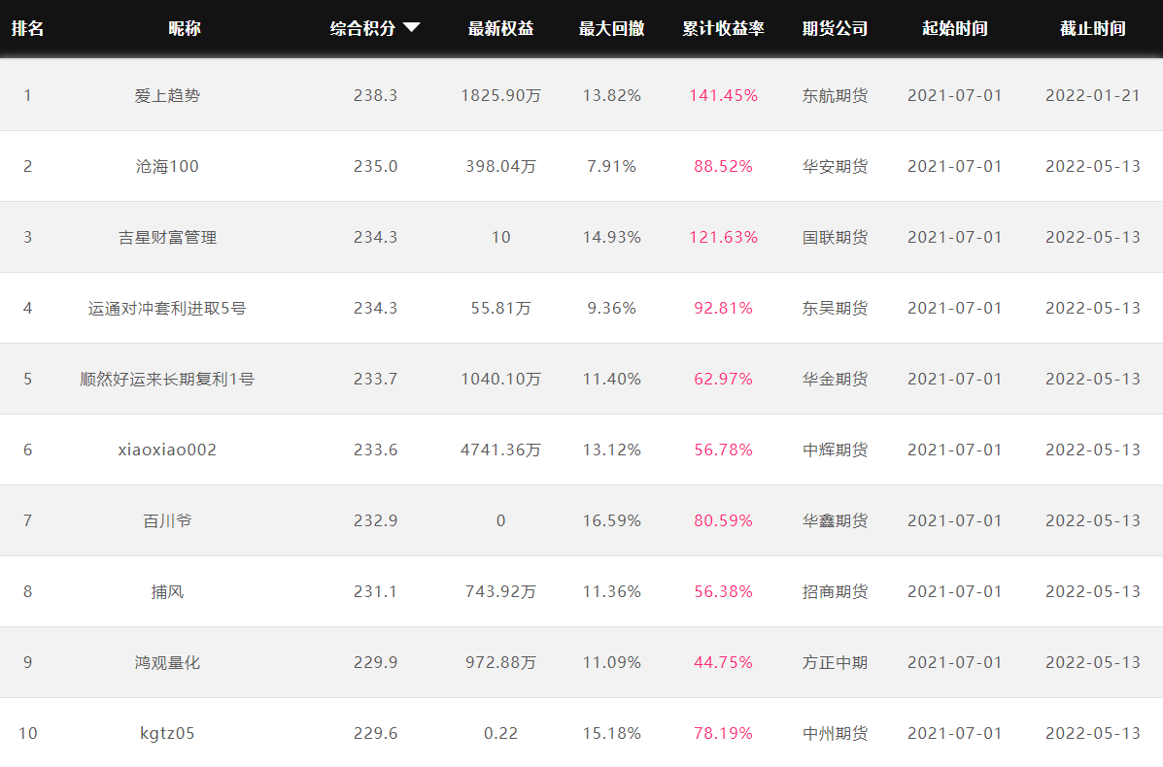Select nickname 百川爷
Screen dimensions: 1163x767
coord(168,521)
